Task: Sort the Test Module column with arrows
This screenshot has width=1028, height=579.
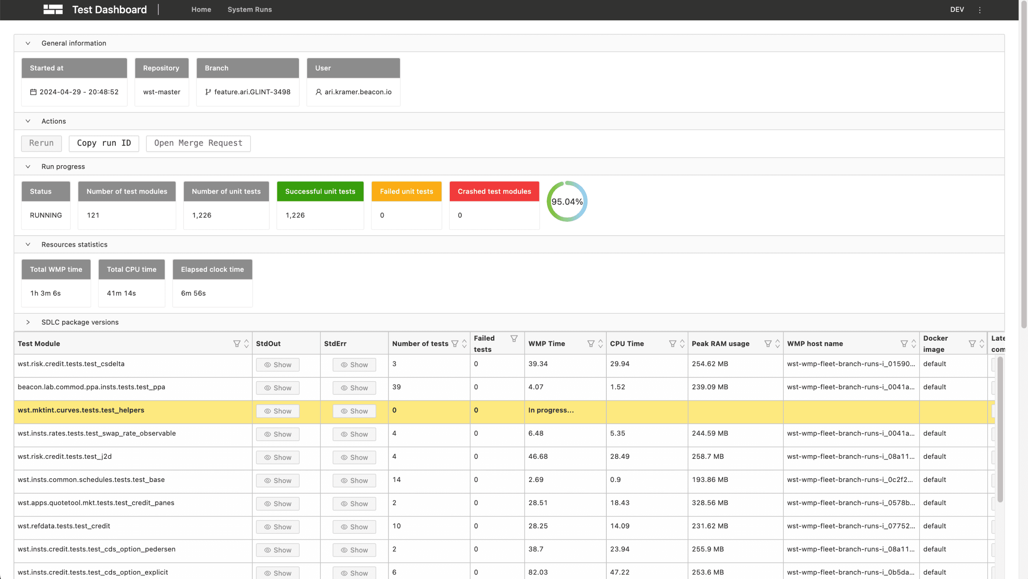Action: [x=246, y=343]
